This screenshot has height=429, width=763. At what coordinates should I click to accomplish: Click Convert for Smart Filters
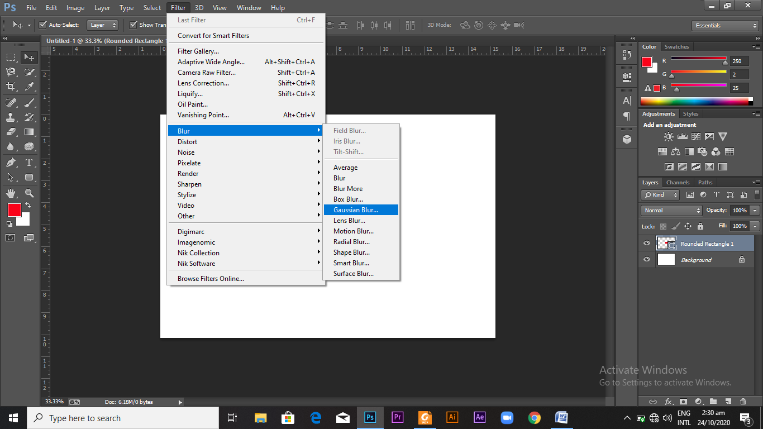[x=246, y=36]
